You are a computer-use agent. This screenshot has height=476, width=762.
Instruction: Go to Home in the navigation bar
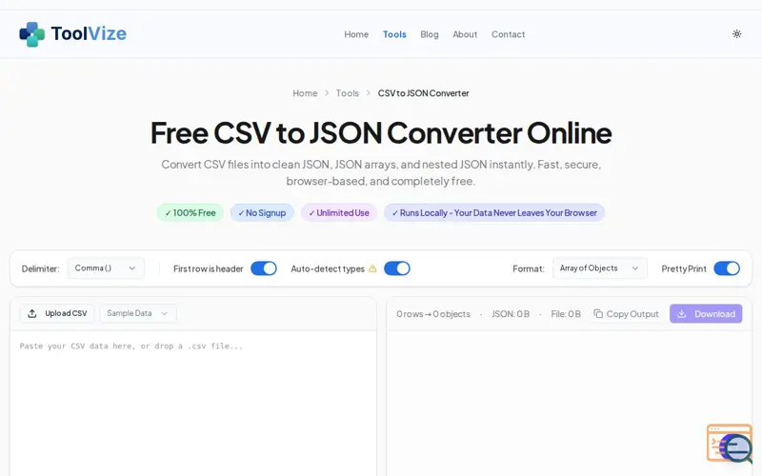pos(356,34)
